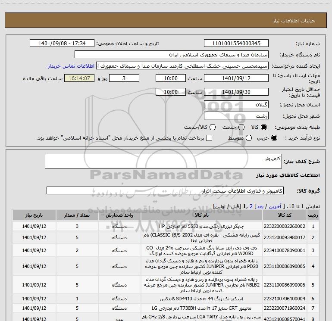This screenshot has width=332, height=321.
Task: Toggle the اسناد خزانه اسلامی payment checkbox
Action: point(209,138)
